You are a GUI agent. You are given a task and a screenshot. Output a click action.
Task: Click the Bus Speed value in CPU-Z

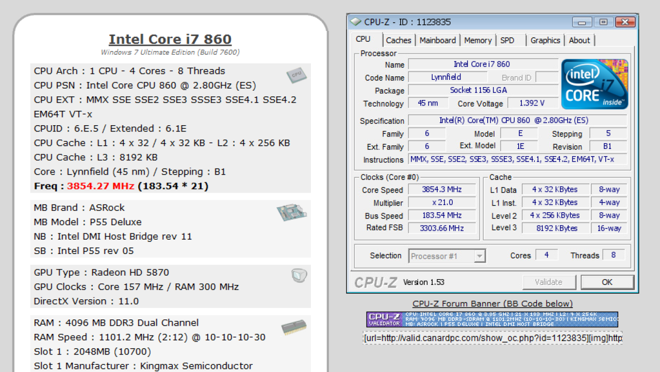442,215
